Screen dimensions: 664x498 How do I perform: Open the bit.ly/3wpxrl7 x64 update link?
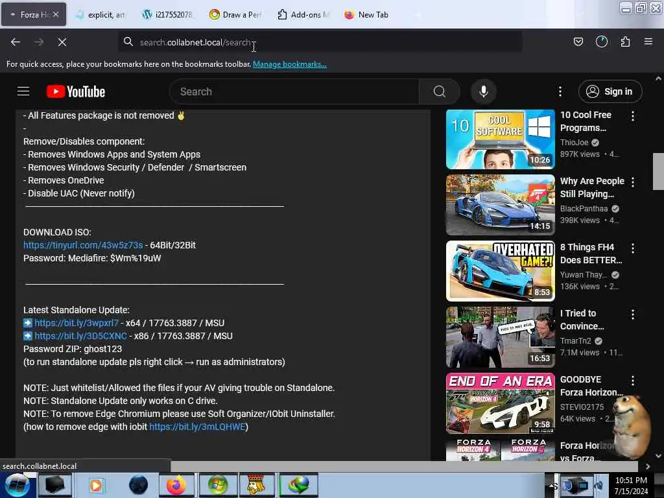point(77,323)
